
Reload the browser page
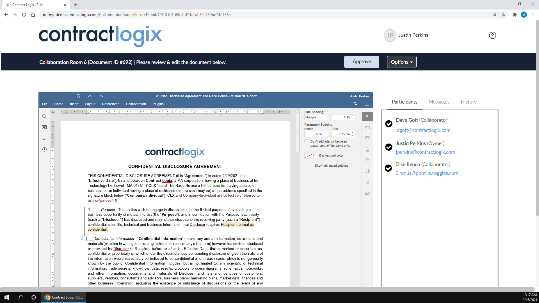(24, 15)
